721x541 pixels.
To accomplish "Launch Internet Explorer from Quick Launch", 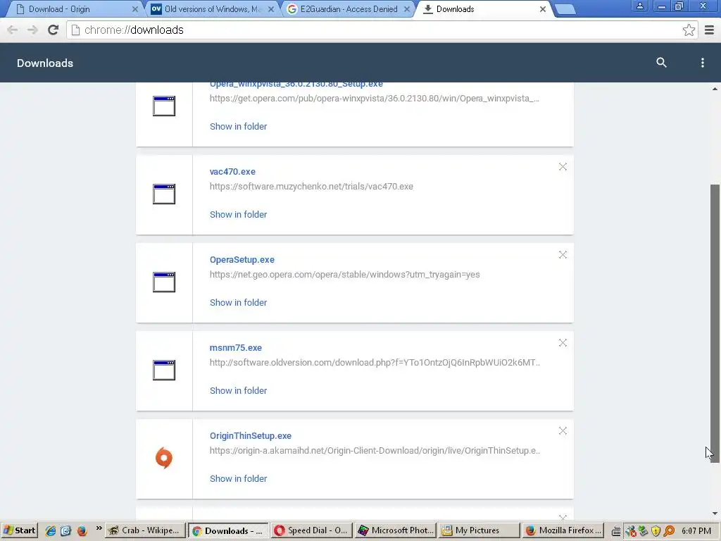I will coord(51,531).
